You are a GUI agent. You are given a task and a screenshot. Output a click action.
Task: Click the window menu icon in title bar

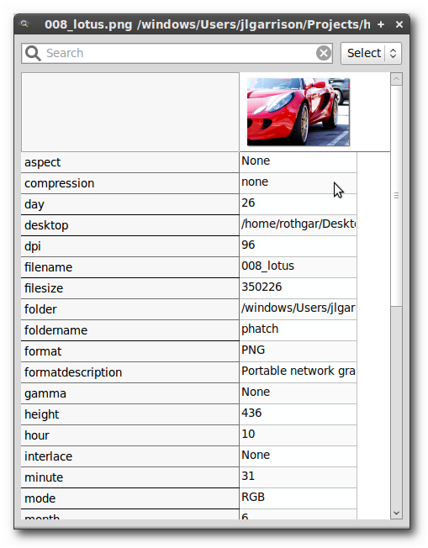[24, 24]
